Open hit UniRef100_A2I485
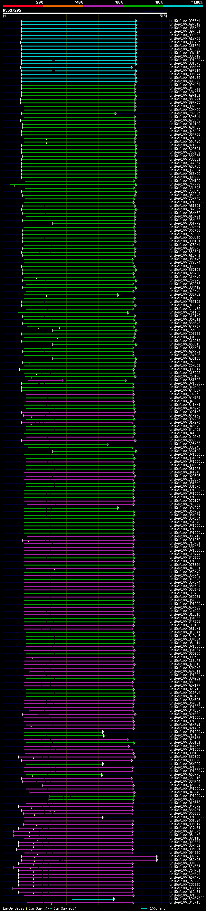This screenshot has height=911, width=206. click(x=185, y=728)
